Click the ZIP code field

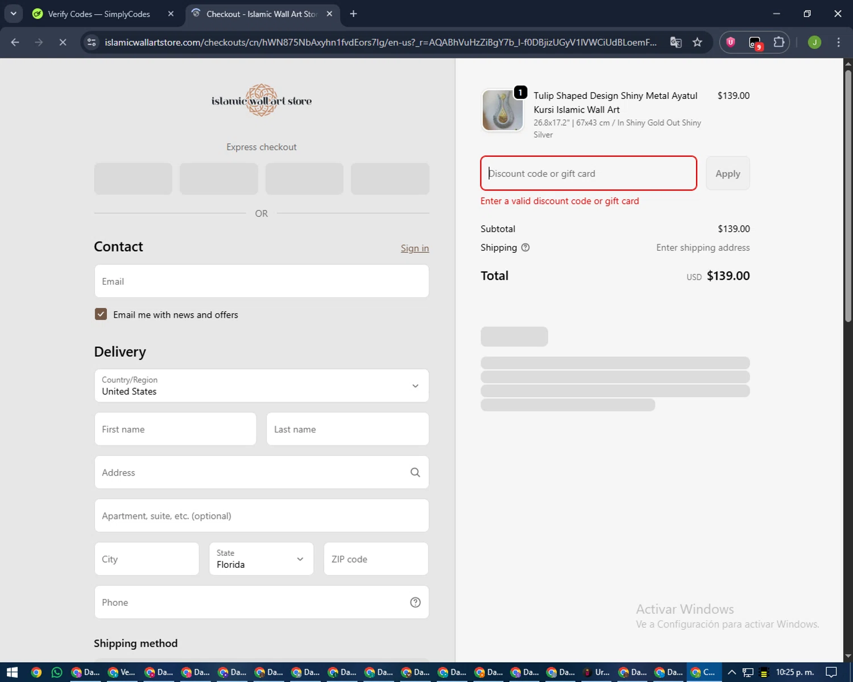[x=376, y=559]
